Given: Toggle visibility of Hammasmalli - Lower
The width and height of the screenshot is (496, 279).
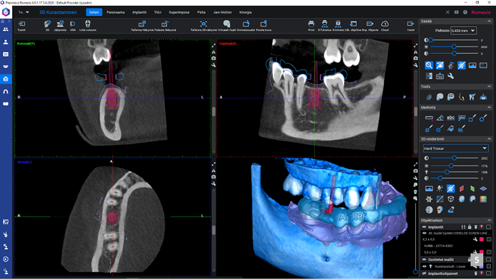Looking at the screenshot, I should click(425, 266).
